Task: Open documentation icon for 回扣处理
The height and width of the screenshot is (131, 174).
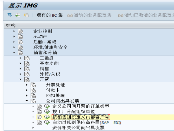Action: point(33,96)
